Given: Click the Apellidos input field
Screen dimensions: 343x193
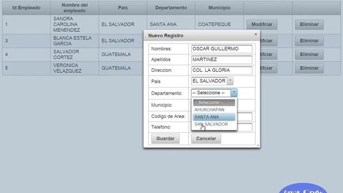Looking at the screenshot, I should pyautogui.click(x=221, y=60).
